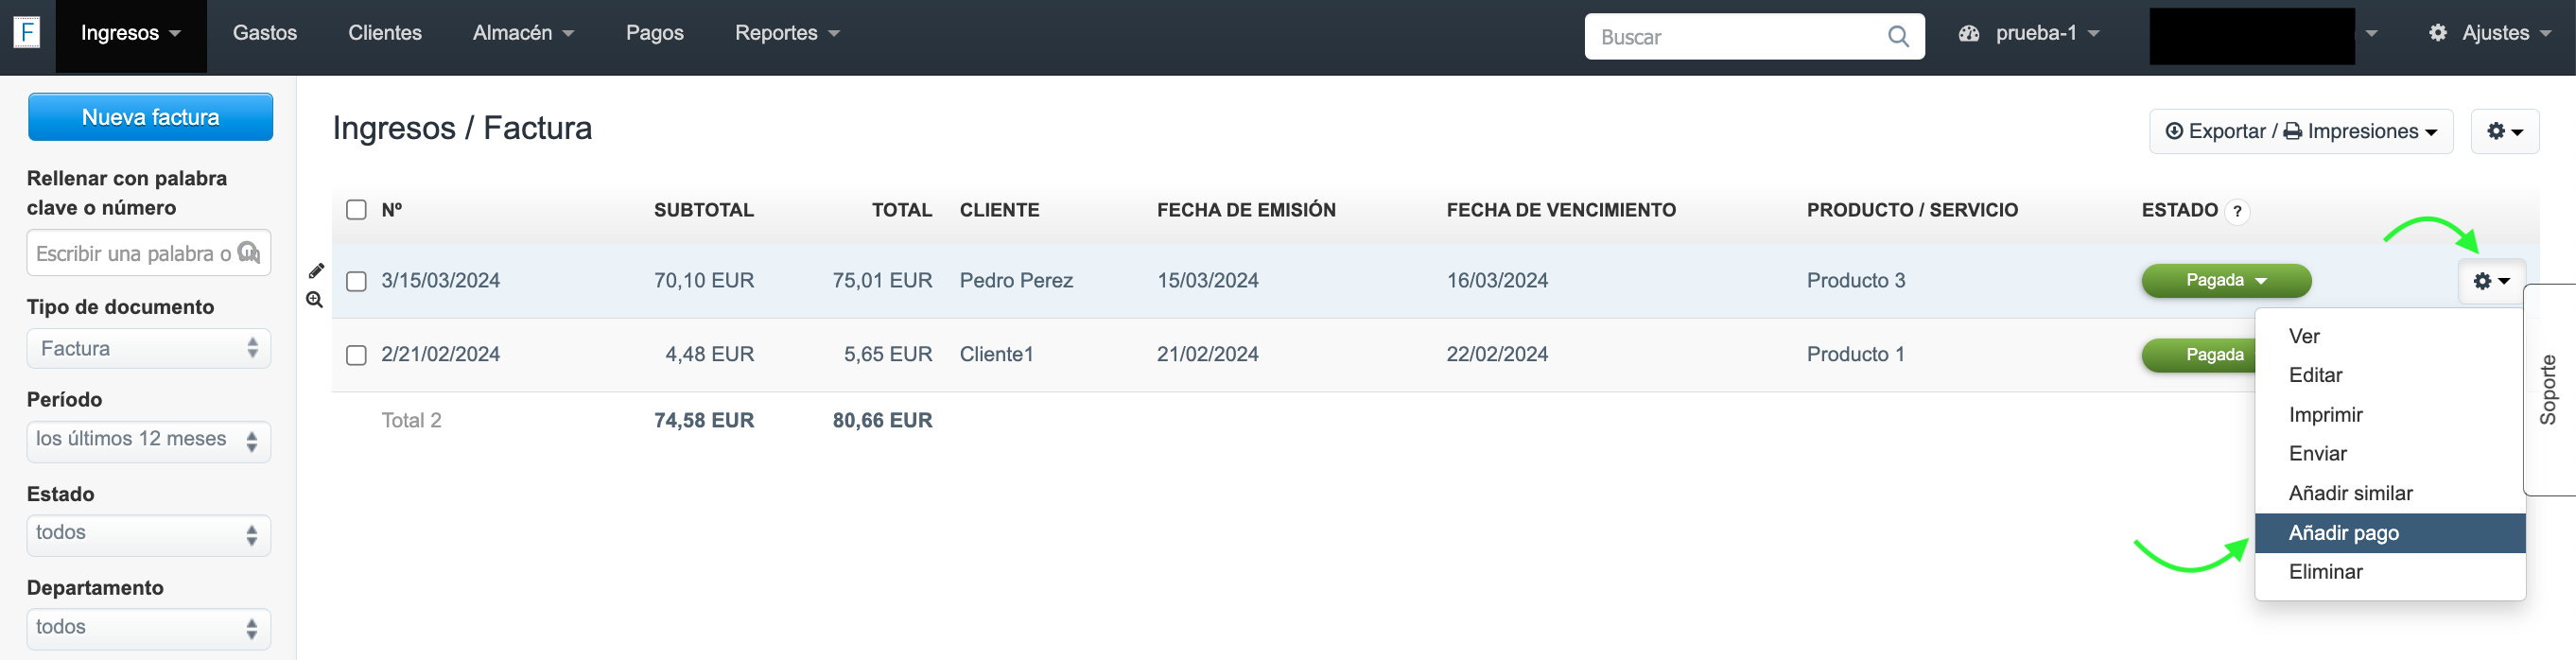Viewport: 2576px width, 660px height.
Task: Click the search magnifier icon in Buscar field
Action: [1897, 37]
